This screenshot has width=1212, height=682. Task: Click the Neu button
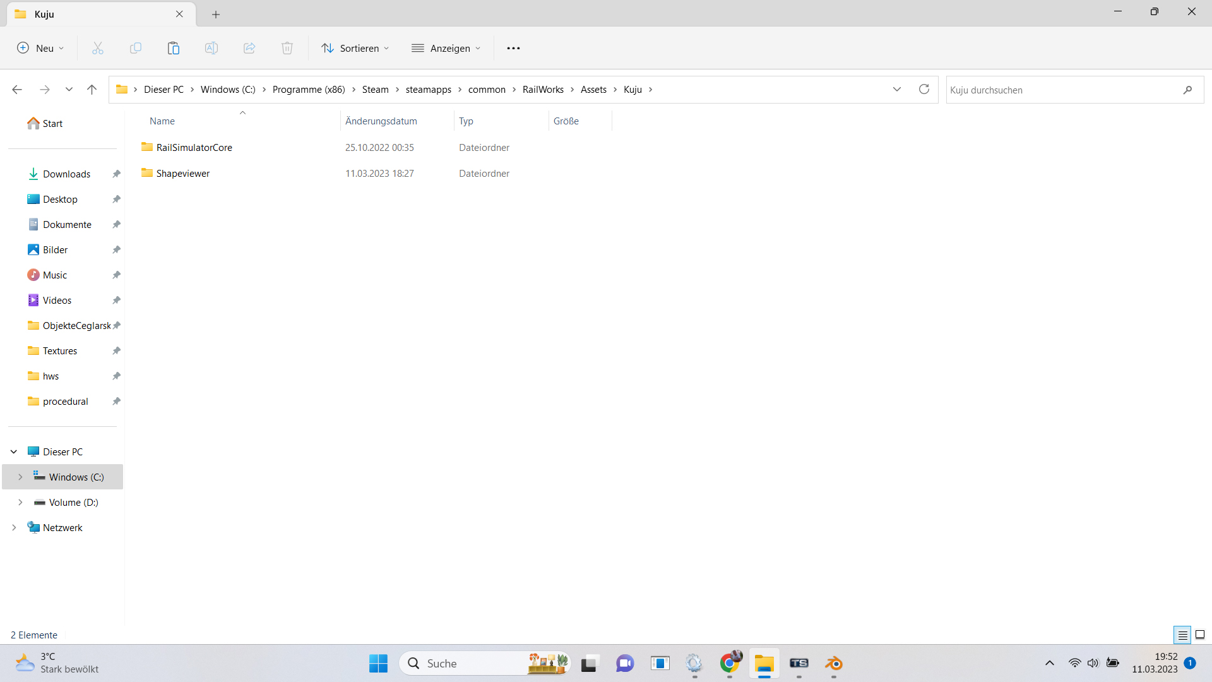41,48
